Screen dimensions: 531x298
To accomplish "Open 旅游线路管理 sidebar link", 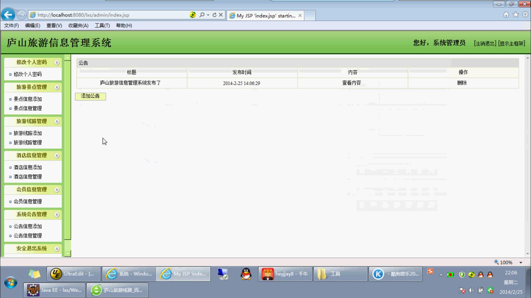I will tap(28, 143).
